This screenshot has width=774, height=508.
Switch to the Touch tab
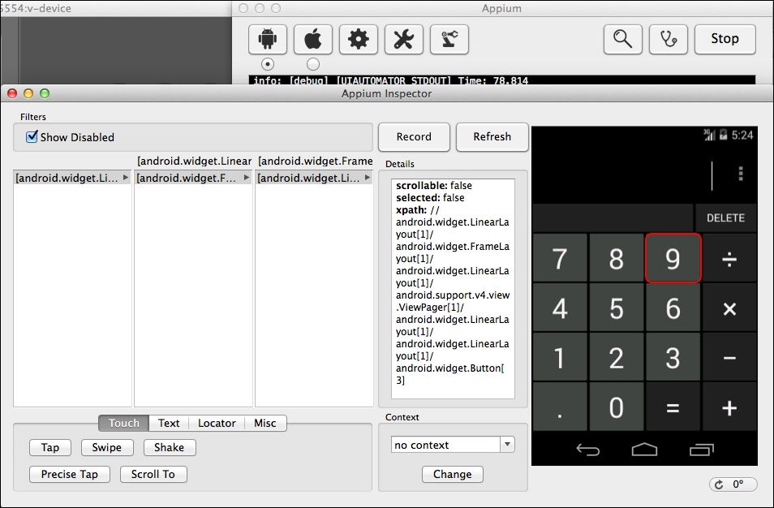tap(124, 423)
